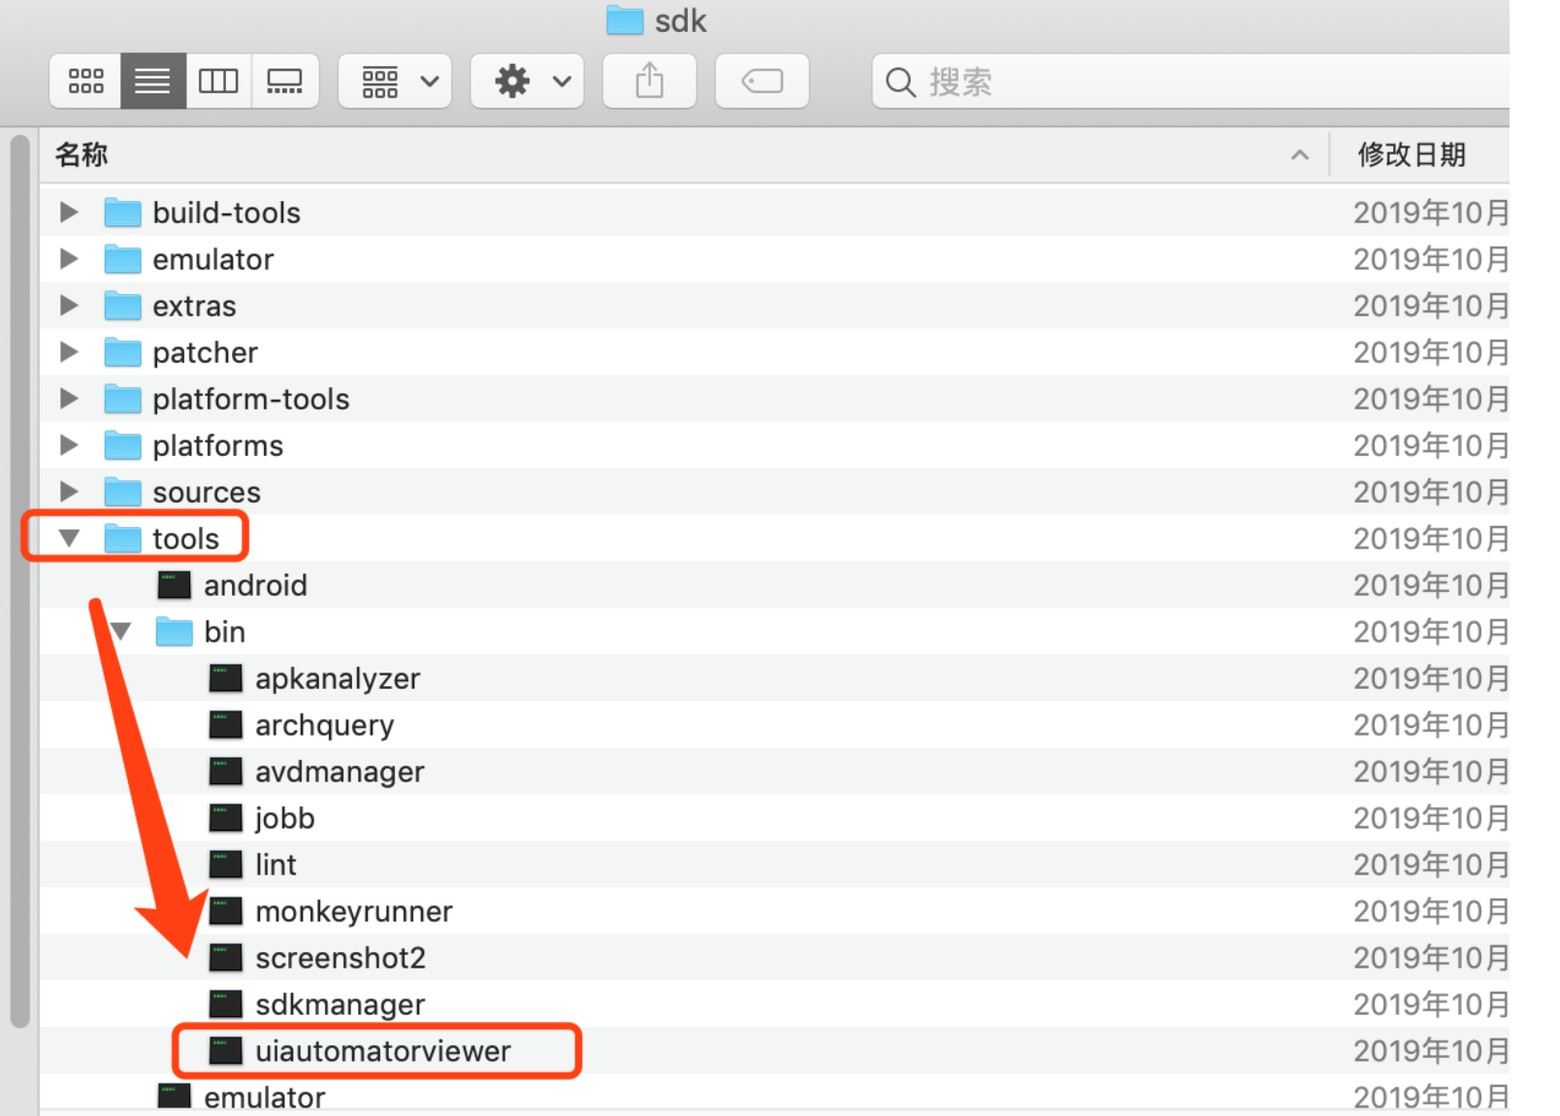Select the monkeyrunner executable file

pos(353,911)
